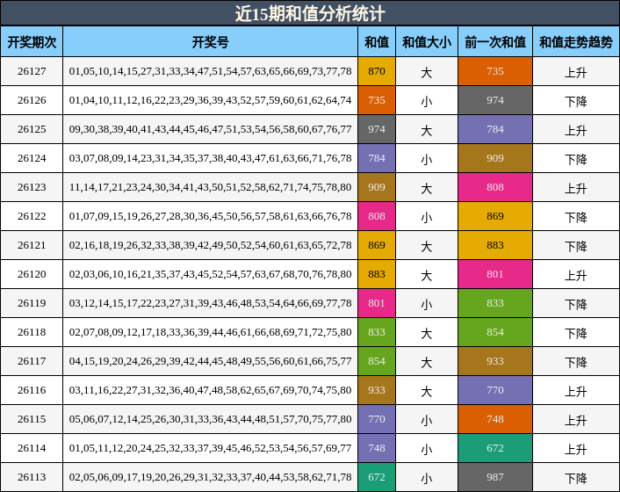Click previous sum 748 in row 26115
Viewport: 620px width, 492px height.
(495, 419)
